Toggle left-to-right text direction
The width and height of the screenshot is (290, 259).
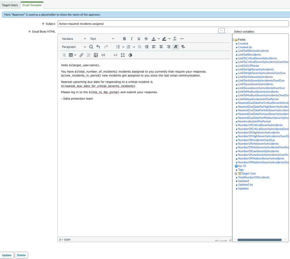176,47
